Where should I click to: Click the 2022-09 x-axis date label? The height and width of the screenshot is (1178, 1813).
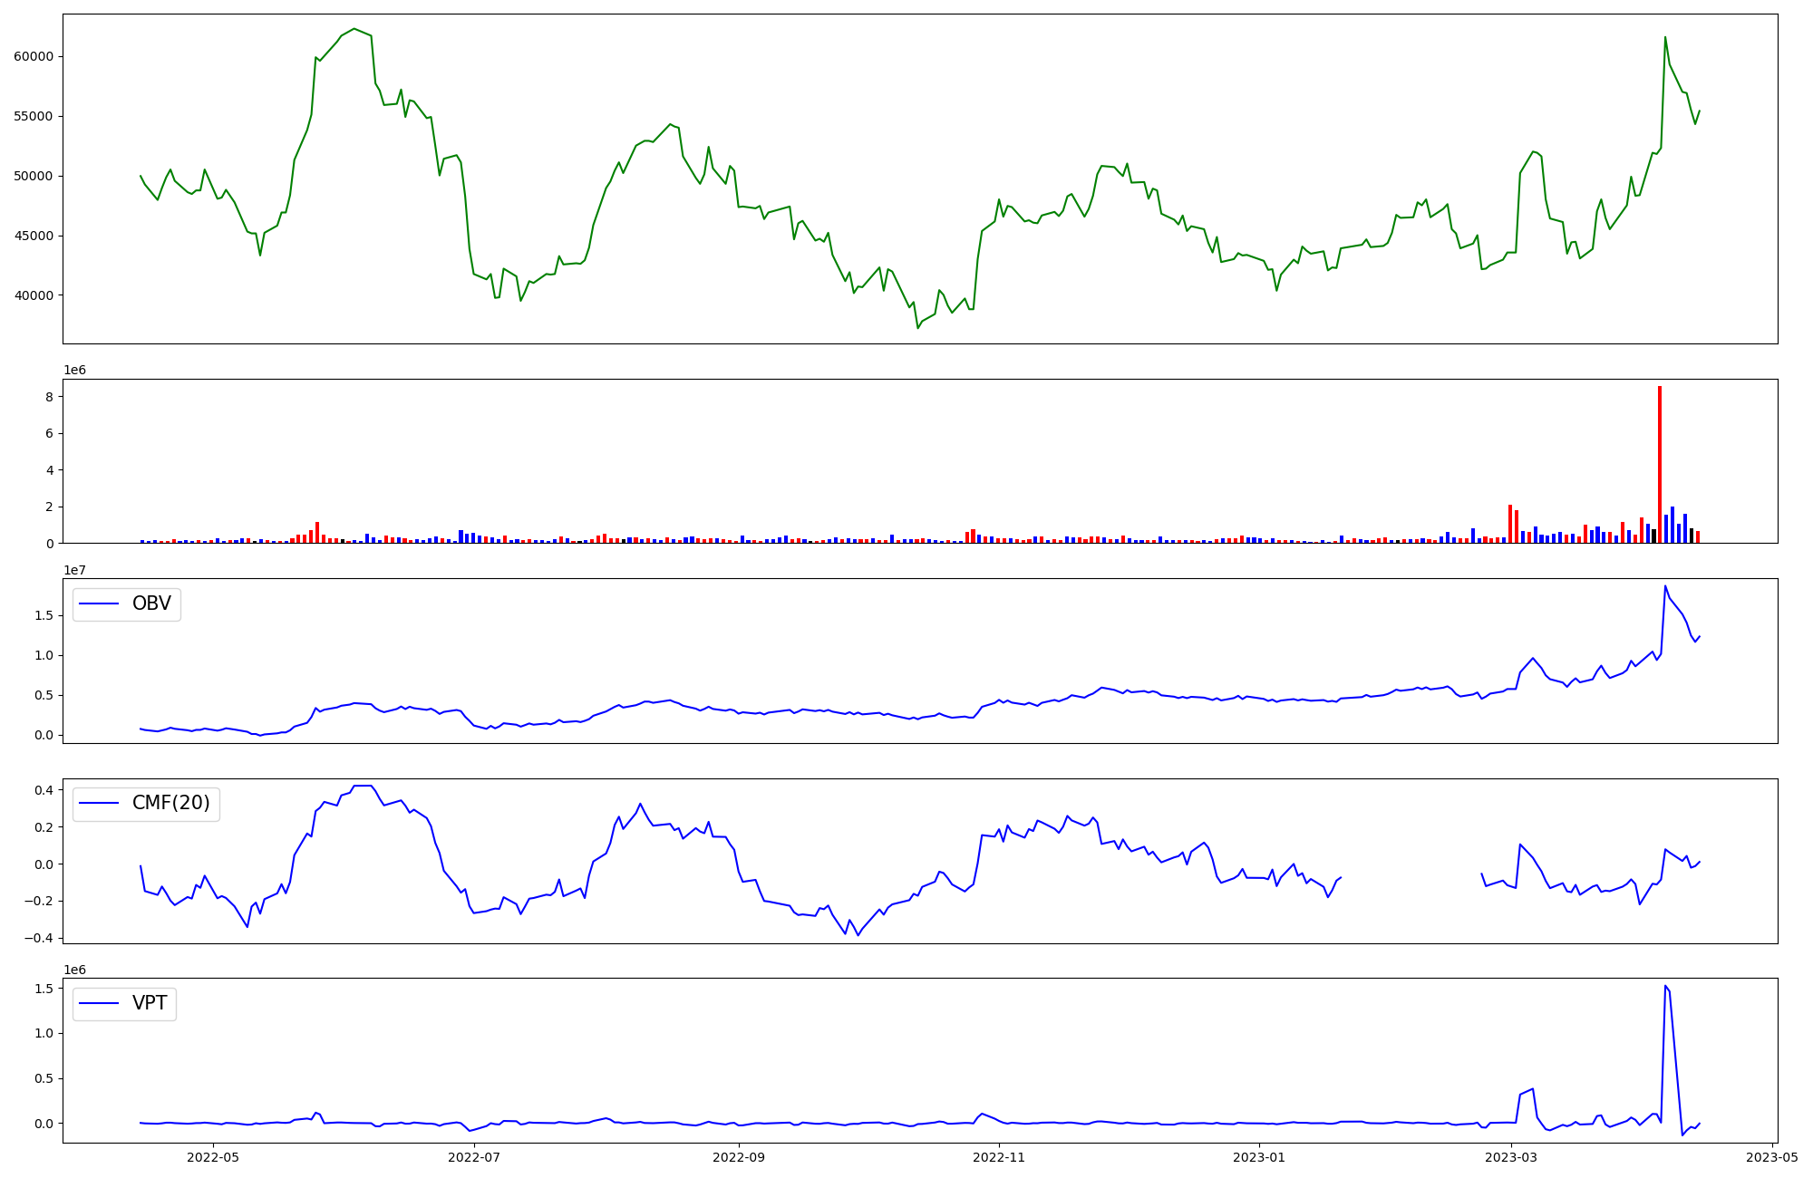tap(739, 1157)
